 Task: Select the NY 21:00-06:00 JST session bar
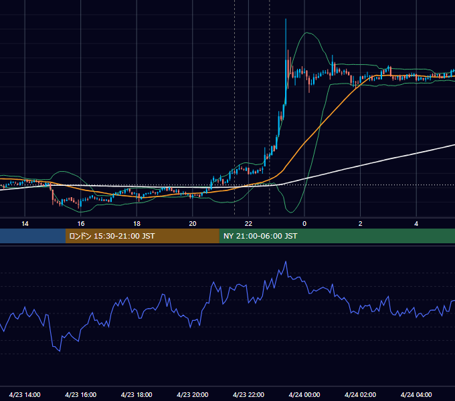(337, 236)
